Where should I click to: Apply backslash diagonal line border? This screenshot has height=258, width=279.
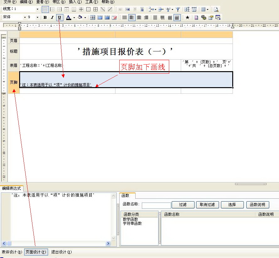pos(103,9)
